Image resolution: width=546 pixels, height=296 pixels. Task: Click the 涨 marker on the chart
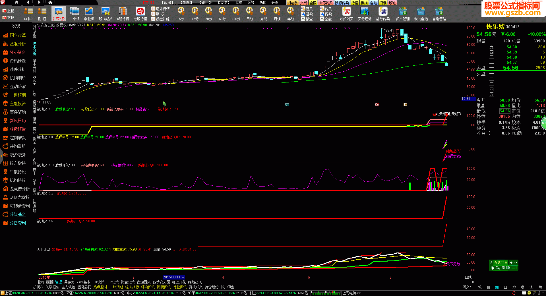tap(377, 105)
